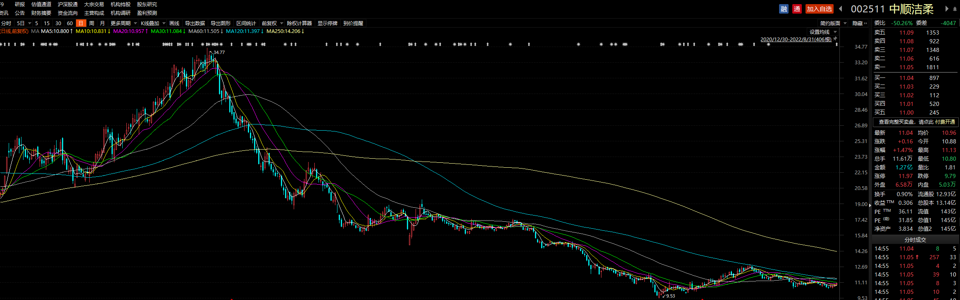Click the 加入自选 button

[x=820, y=9]
